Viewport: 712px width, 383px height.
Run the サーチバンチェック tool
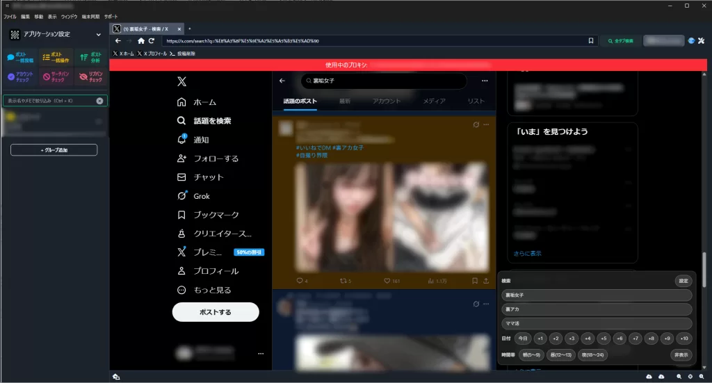[x=56, y=76]
